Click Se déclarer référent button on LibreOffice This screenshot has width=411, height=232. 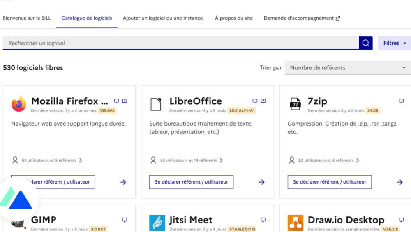point(192,182)
